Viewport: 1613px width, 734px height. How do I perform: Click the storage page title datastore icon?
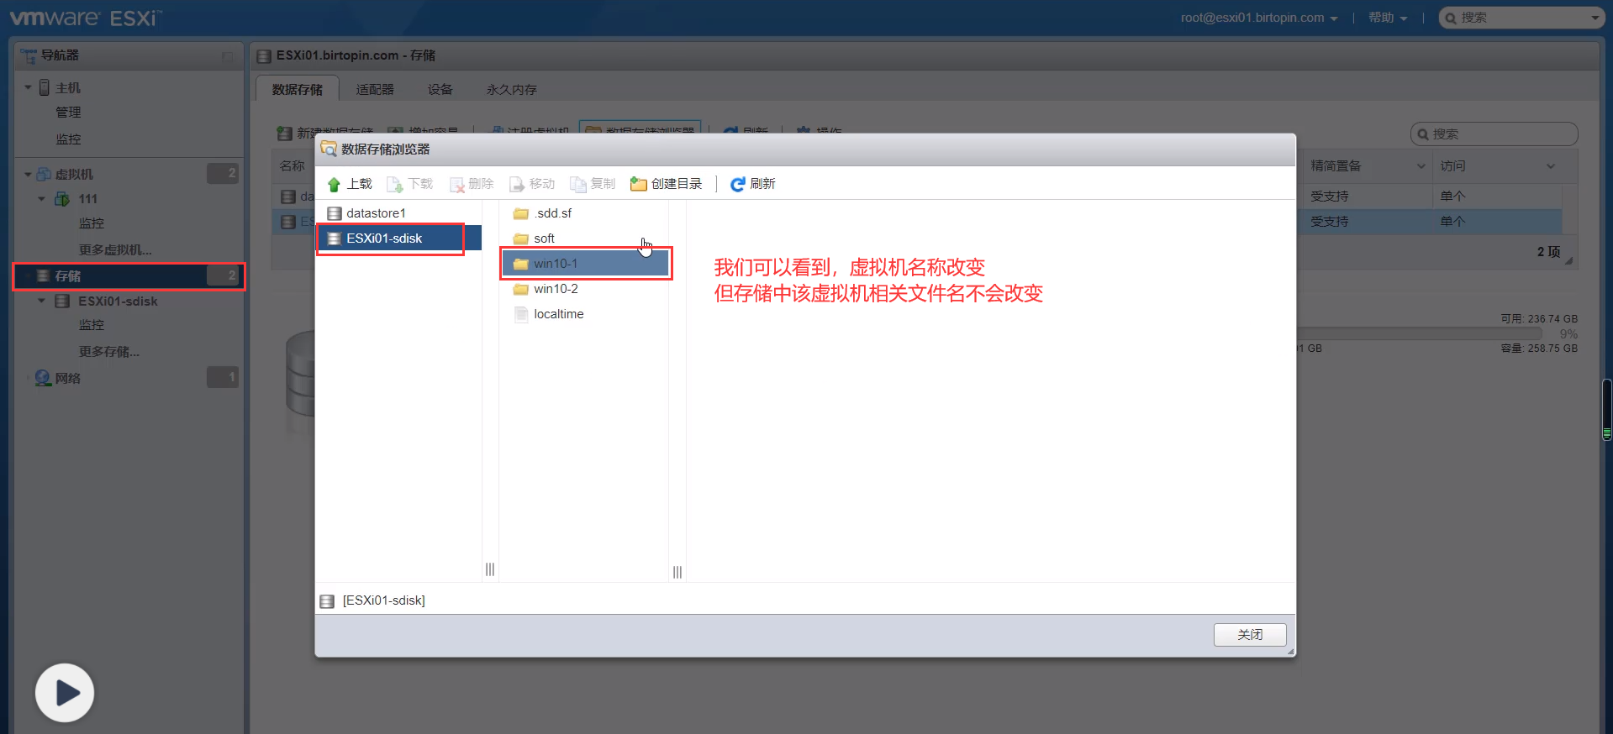coord(264,55)
